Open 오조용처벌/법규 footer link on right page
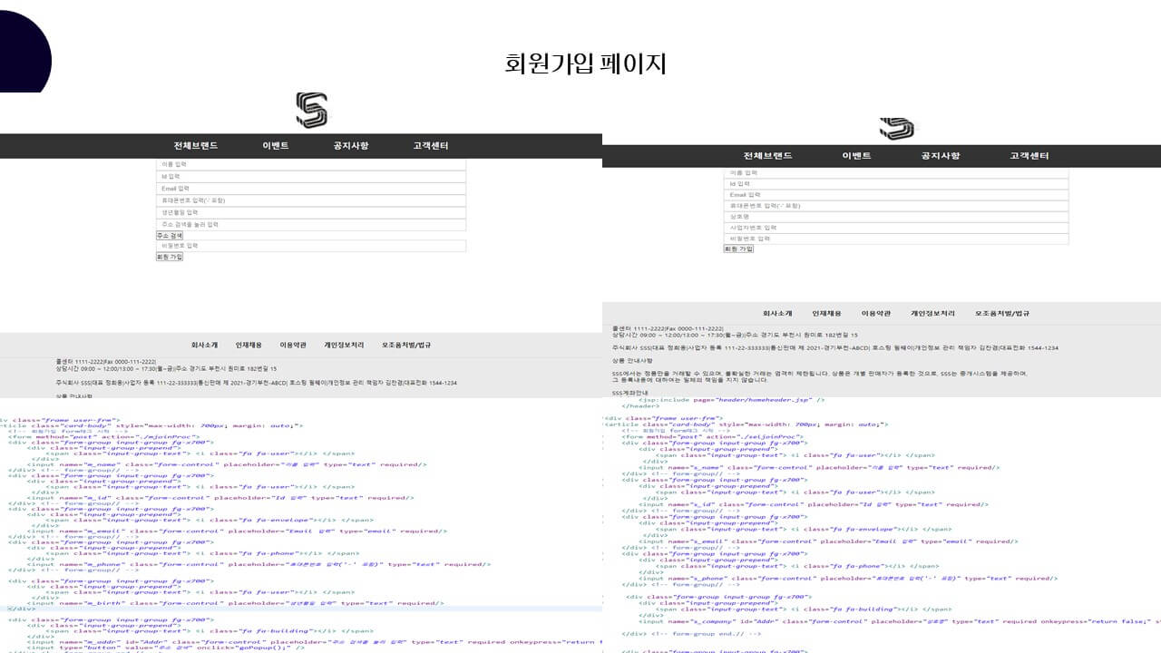 [x=1002, y=313]
